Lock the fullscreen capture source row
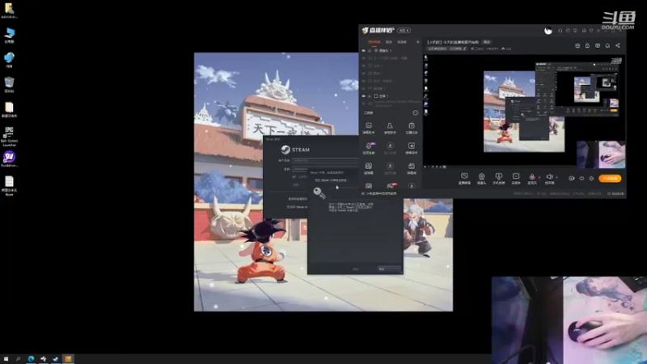The width and height of the screenshot is (647, 364). pyautogui.click(x=370, y=95)
